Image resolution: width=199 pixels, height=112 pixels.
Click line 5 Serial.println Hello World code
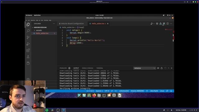tap(87, 40)
